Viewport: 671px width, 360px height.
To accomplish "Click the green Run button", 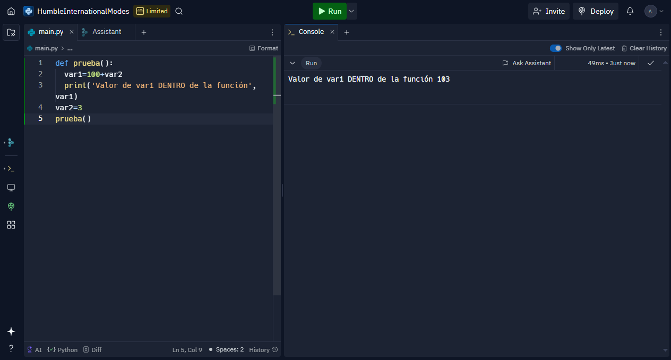I will [330, 11].
